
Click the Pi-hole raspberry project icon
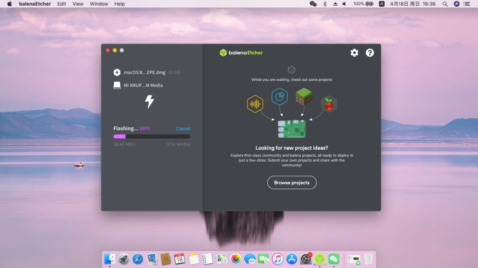[x=329, y=104]
